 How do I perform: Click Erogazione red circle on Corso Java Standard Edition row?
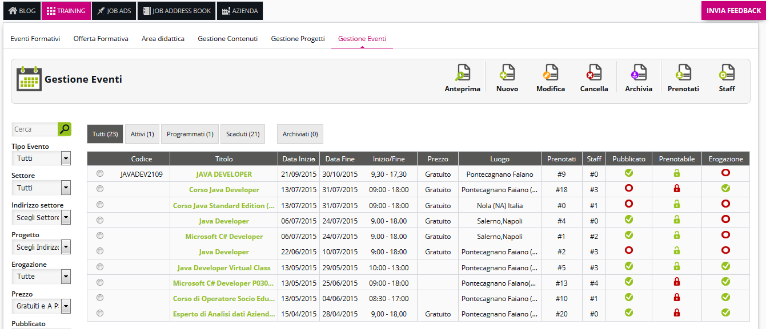tap(726, 204)
